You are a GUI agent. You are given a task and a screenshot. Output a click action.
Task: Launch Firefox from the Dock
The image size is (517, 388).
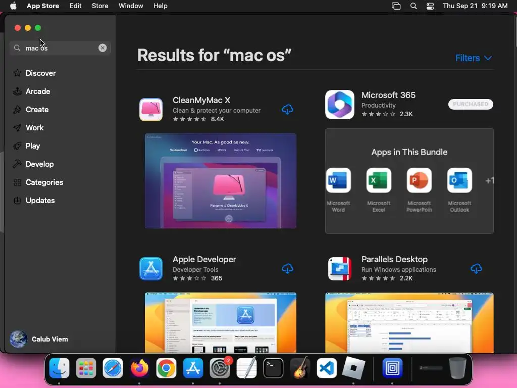click(x=139, y=368)
